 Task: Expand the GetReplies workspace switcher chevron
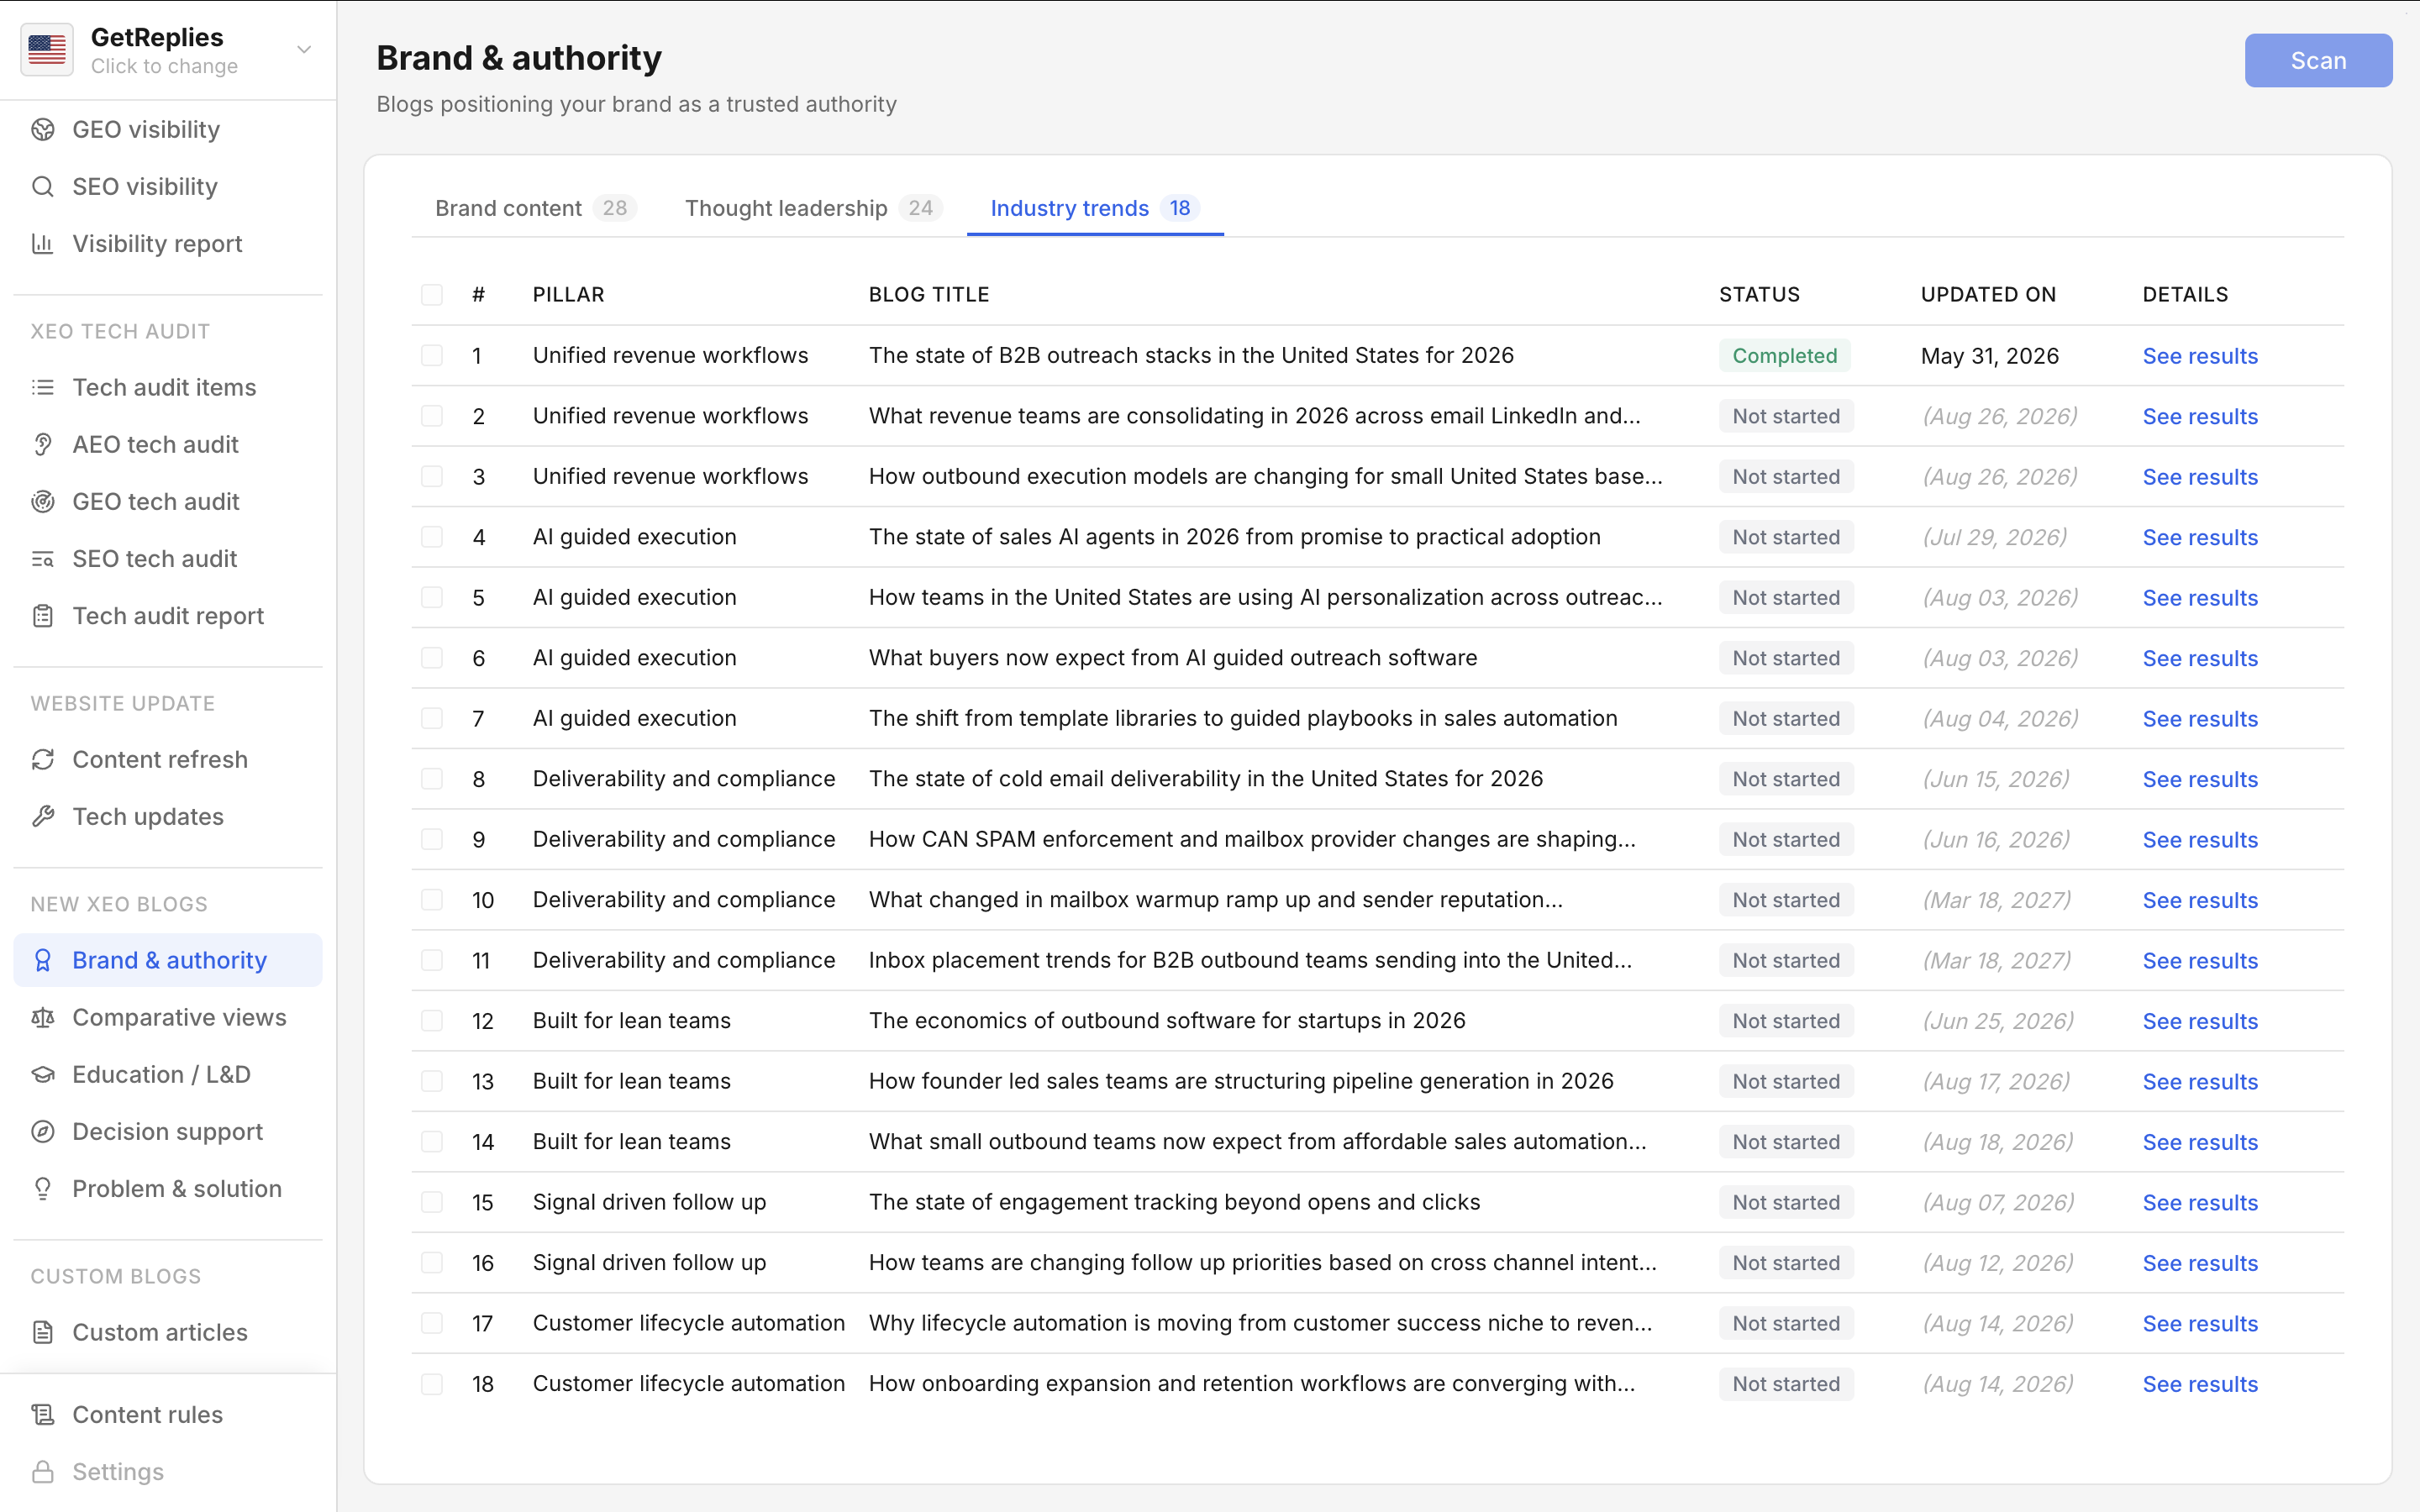[304, 50]
